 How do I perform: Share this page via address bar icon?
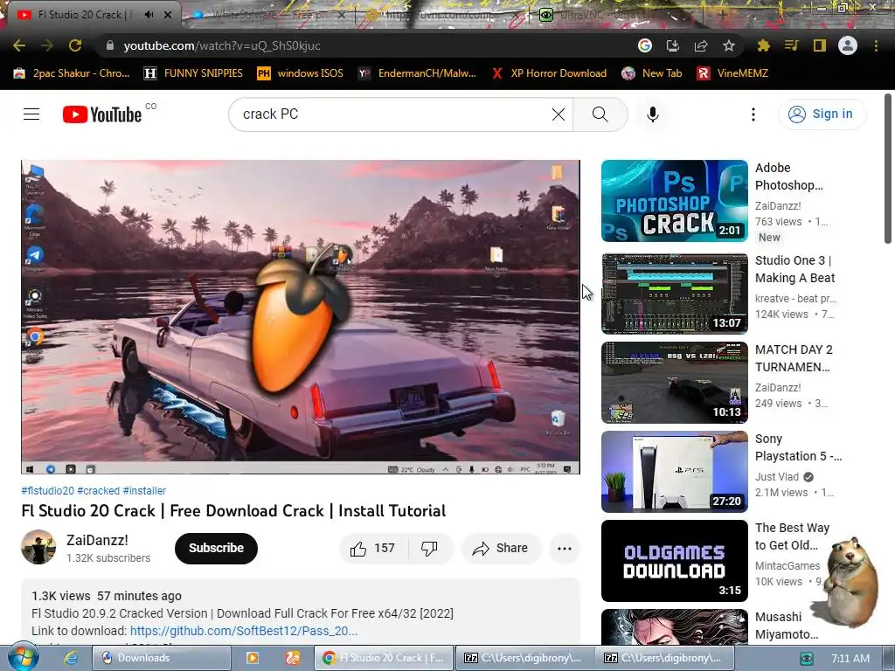point(701,45)
